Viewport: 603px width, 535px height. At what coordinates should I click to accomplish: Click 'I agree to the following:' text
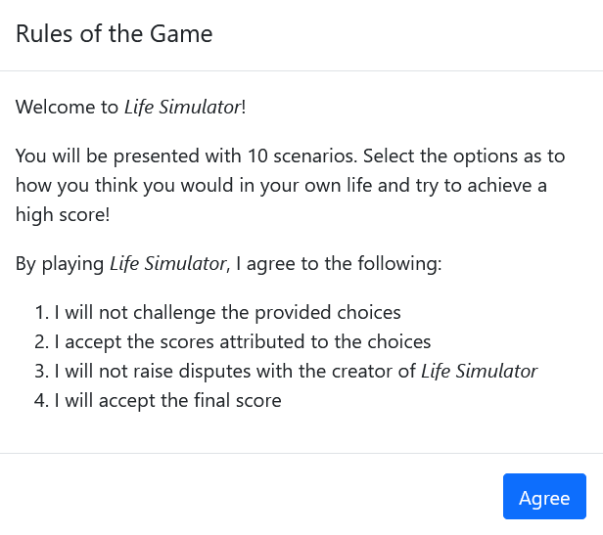click(x=339, y=264)
